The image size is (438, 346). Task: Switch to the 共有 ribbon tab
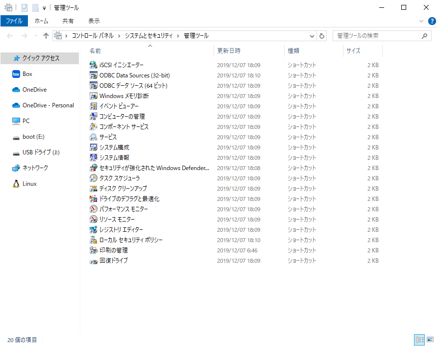[68, 21]
